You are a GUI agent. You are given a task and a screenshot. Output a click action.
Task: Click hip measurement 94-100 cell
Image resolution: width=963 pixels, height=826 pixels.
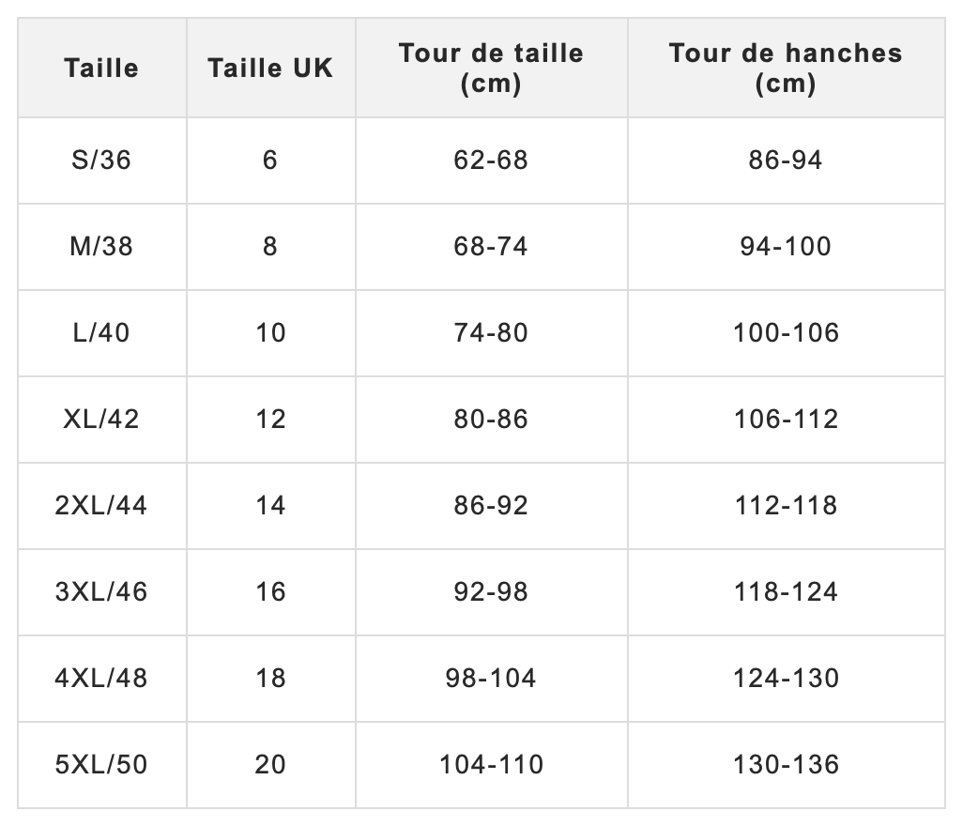coord(787,247)
